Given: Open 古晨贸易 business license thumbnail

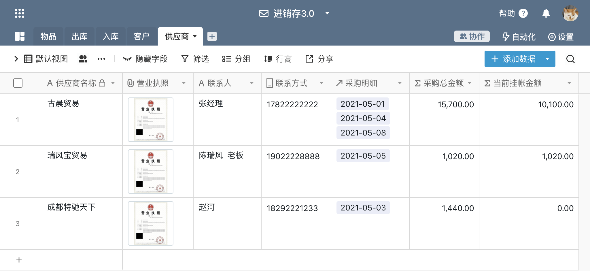Looking at the screenshot, I should [151, 120].
